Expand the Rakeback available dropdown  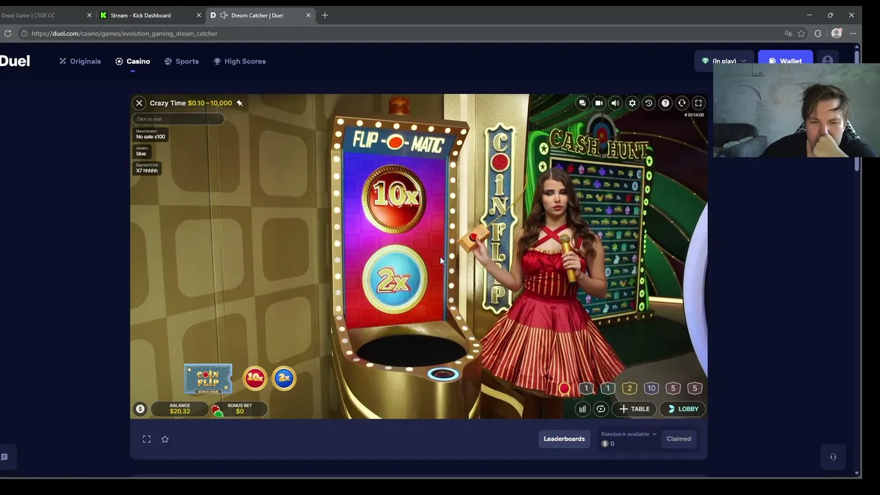point(629,434)
